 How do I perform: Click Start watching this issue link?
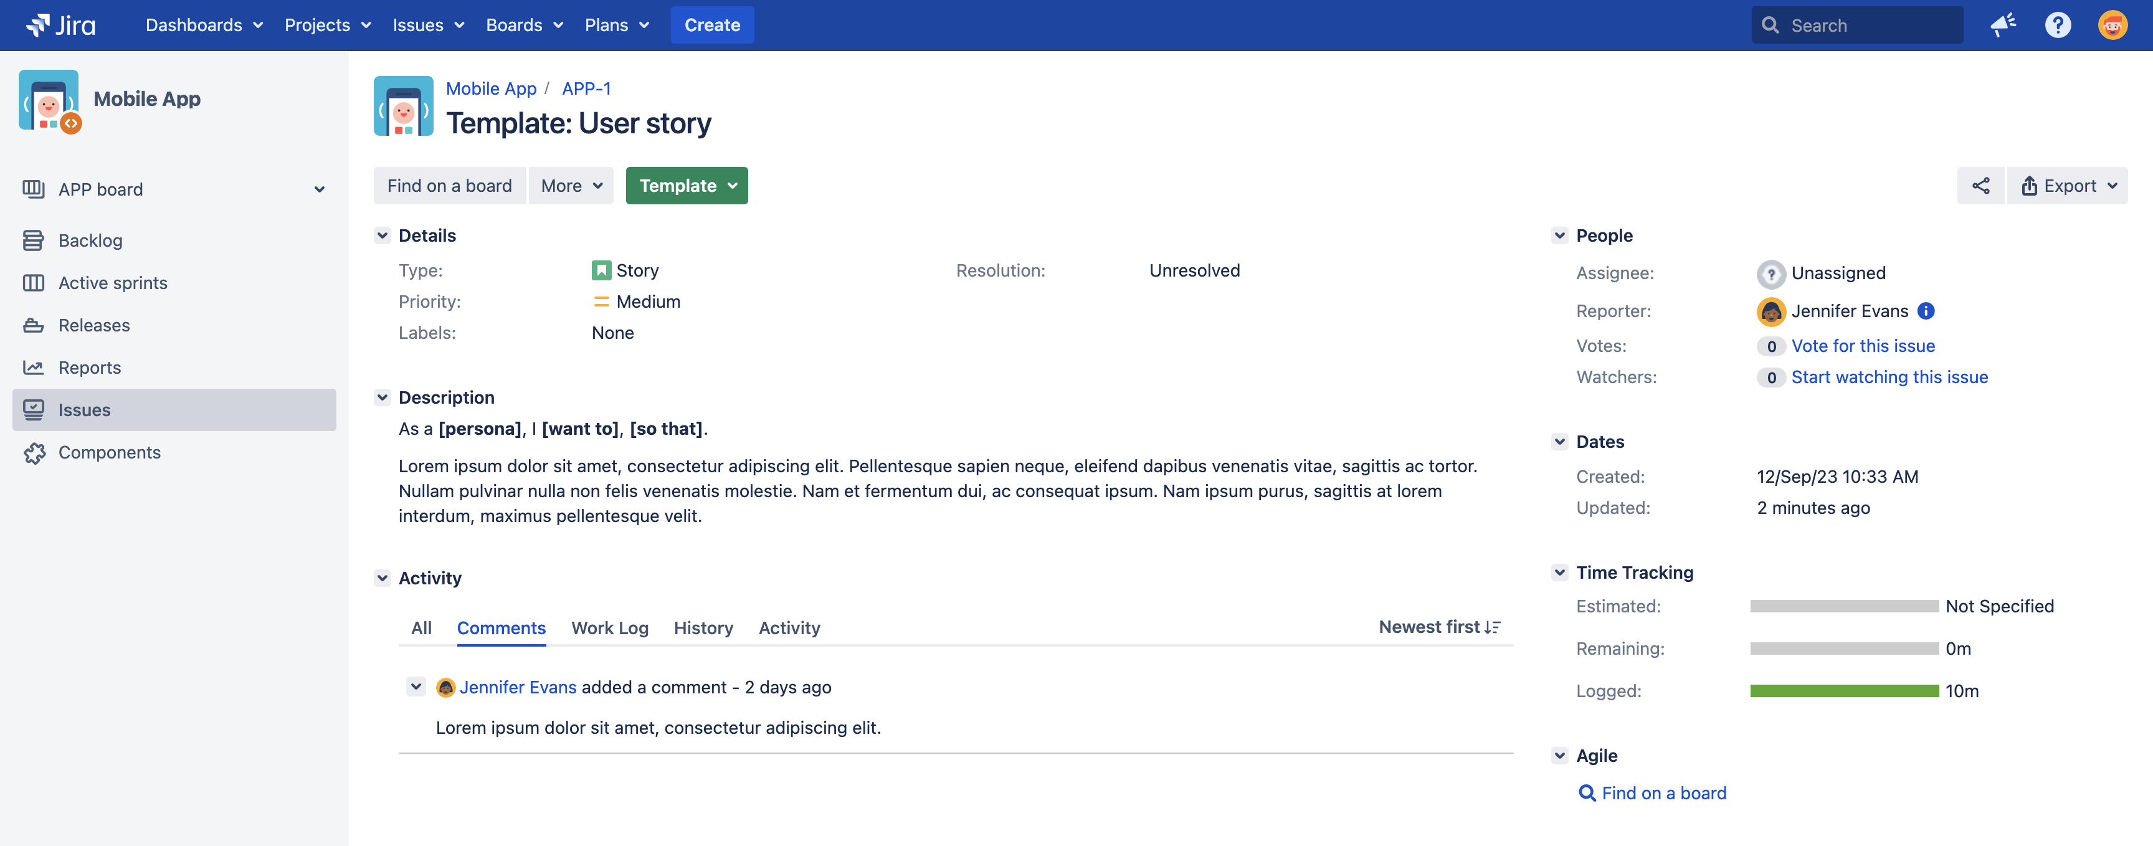[1889, 377]
